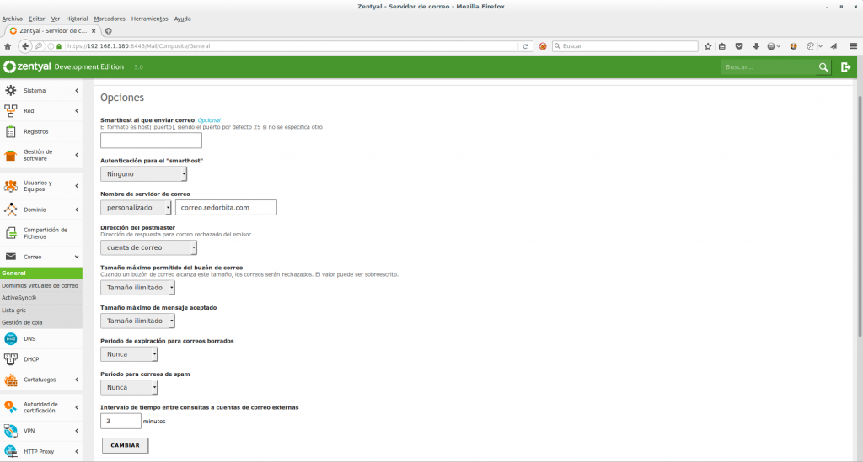Click the logout icon in header
The height and width of the screenshot is (462, 863).
pyautogui.click(x=845, y=66)
